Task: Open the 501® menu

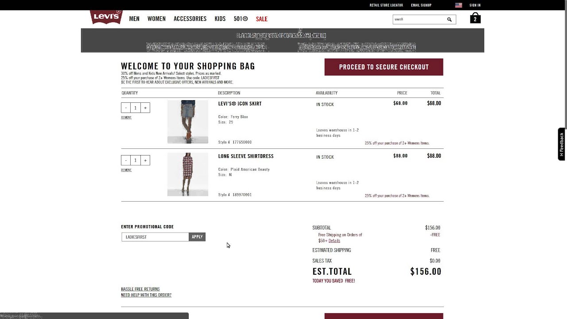Action: tap(241, 19)
